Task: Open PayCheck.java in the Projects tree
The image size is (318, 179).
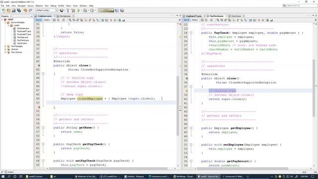Action: [x=23, y=40]
